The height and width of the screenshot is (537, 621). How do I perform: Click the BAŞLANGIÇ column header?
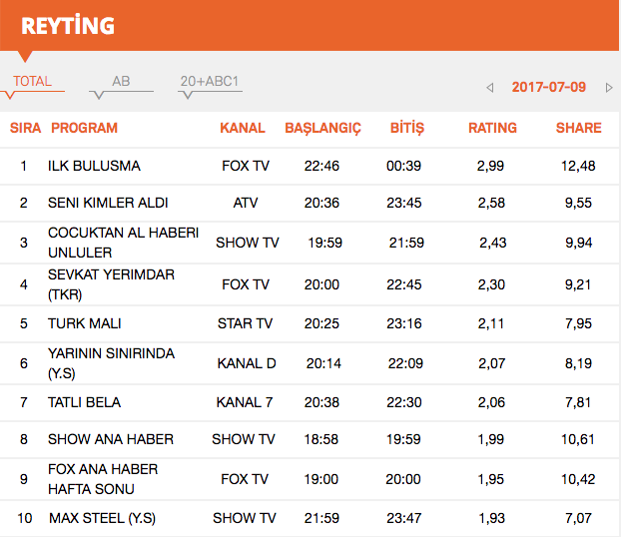click(x=322, y=128)
